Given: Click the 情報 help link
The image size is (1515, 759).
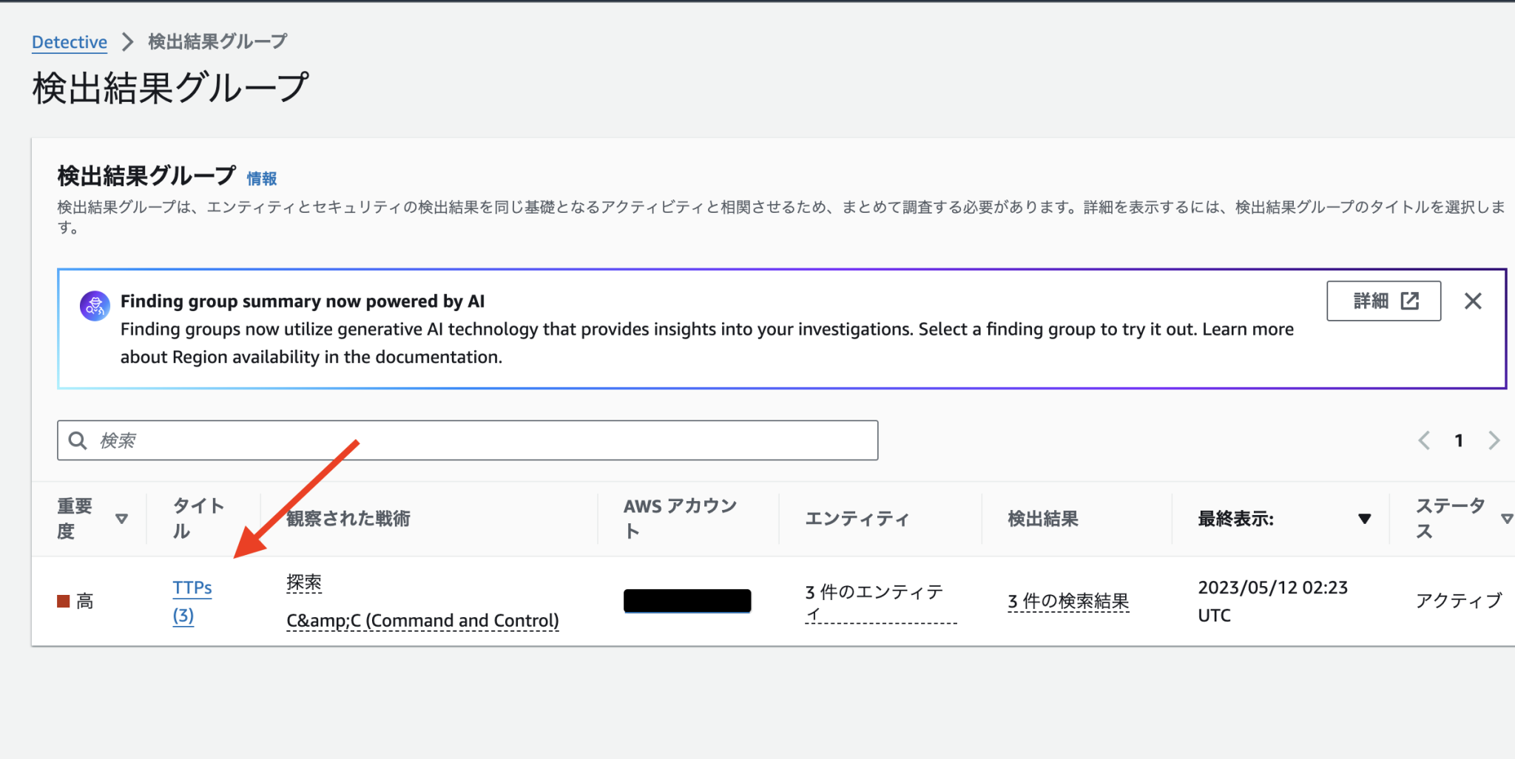Looking at the screenshot, I should pyautogui.click(x=263, y=177).
